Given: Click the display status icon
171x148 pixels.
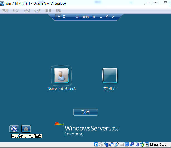Looking at the screenshot, I should coord(127,145).
